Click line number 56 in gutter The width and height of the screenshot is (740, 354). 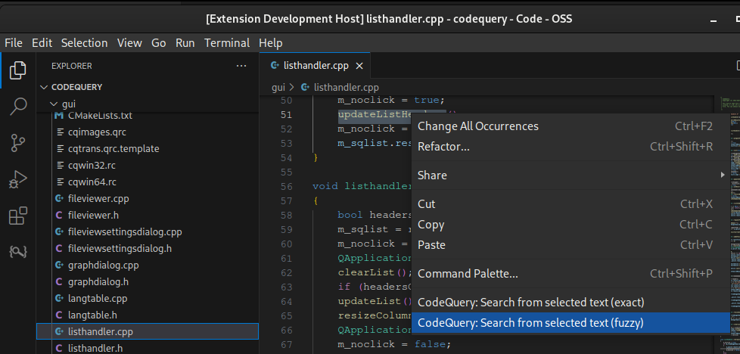point(287,186)
